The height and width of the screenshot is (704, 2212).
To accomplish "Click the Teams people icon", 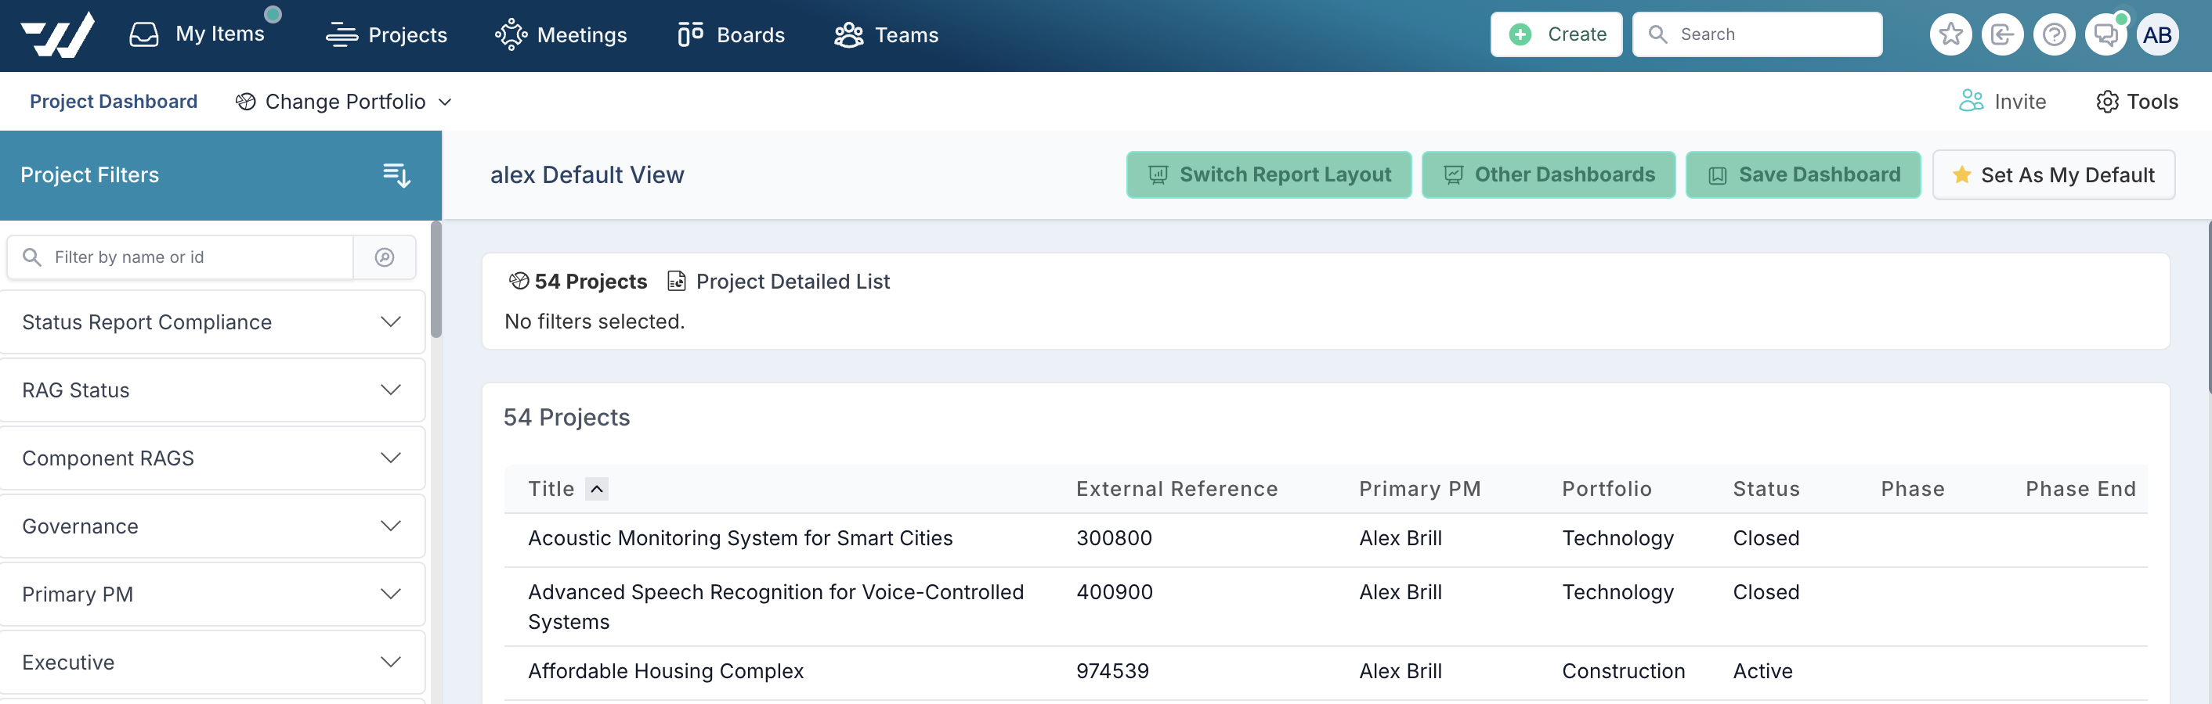I will (848, 34).
